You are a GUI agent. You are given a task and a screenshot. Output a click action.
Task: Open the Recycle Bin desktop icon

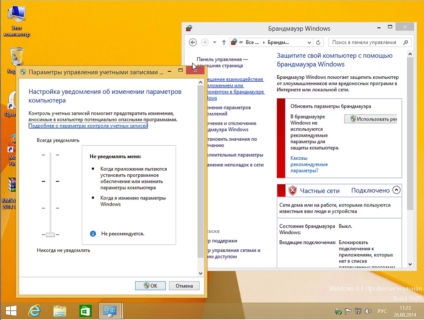click(16, 60)
